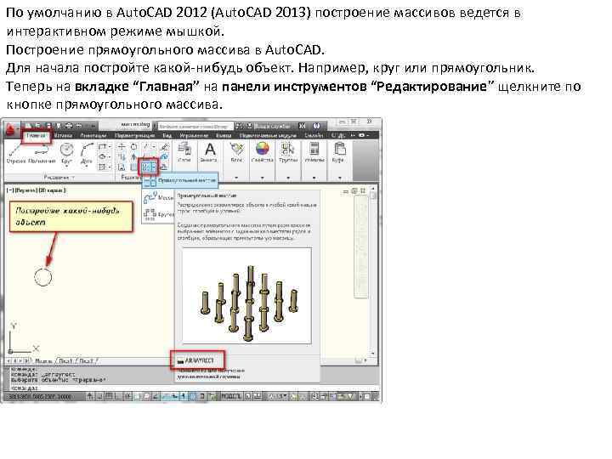The image size is (612, 459).
Task: Open the annotation scale 1:1 dropdown
Action: [279, 397]
